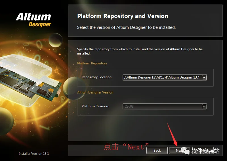Screen dimensions: 227x161
Task: Click the "Platform Repository" section label
Action: 92,63
